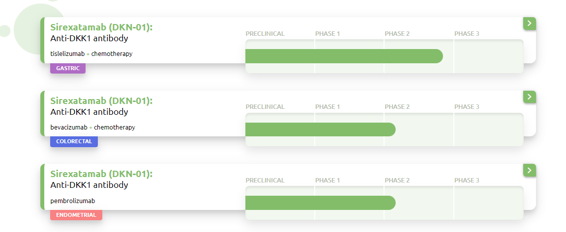This screenshot has width=566, height=232.
Task: Click the blue COLORECTAL tag
Action: tap(74, 142)
